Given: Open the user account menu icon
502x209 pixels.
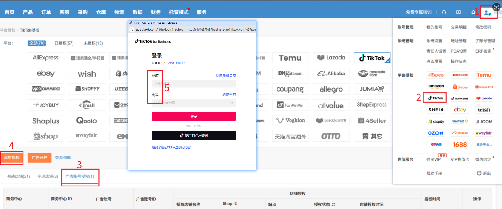Looking at the screenshot, I should pos(488,13).
